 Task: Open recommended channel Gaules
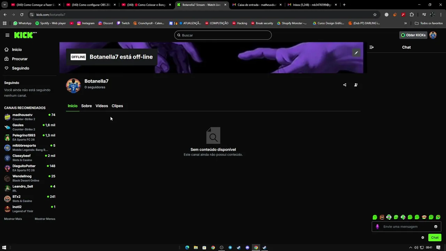coord(30,127)
